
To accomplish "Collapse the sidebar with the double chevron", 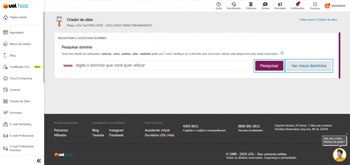I will point(39,161).
